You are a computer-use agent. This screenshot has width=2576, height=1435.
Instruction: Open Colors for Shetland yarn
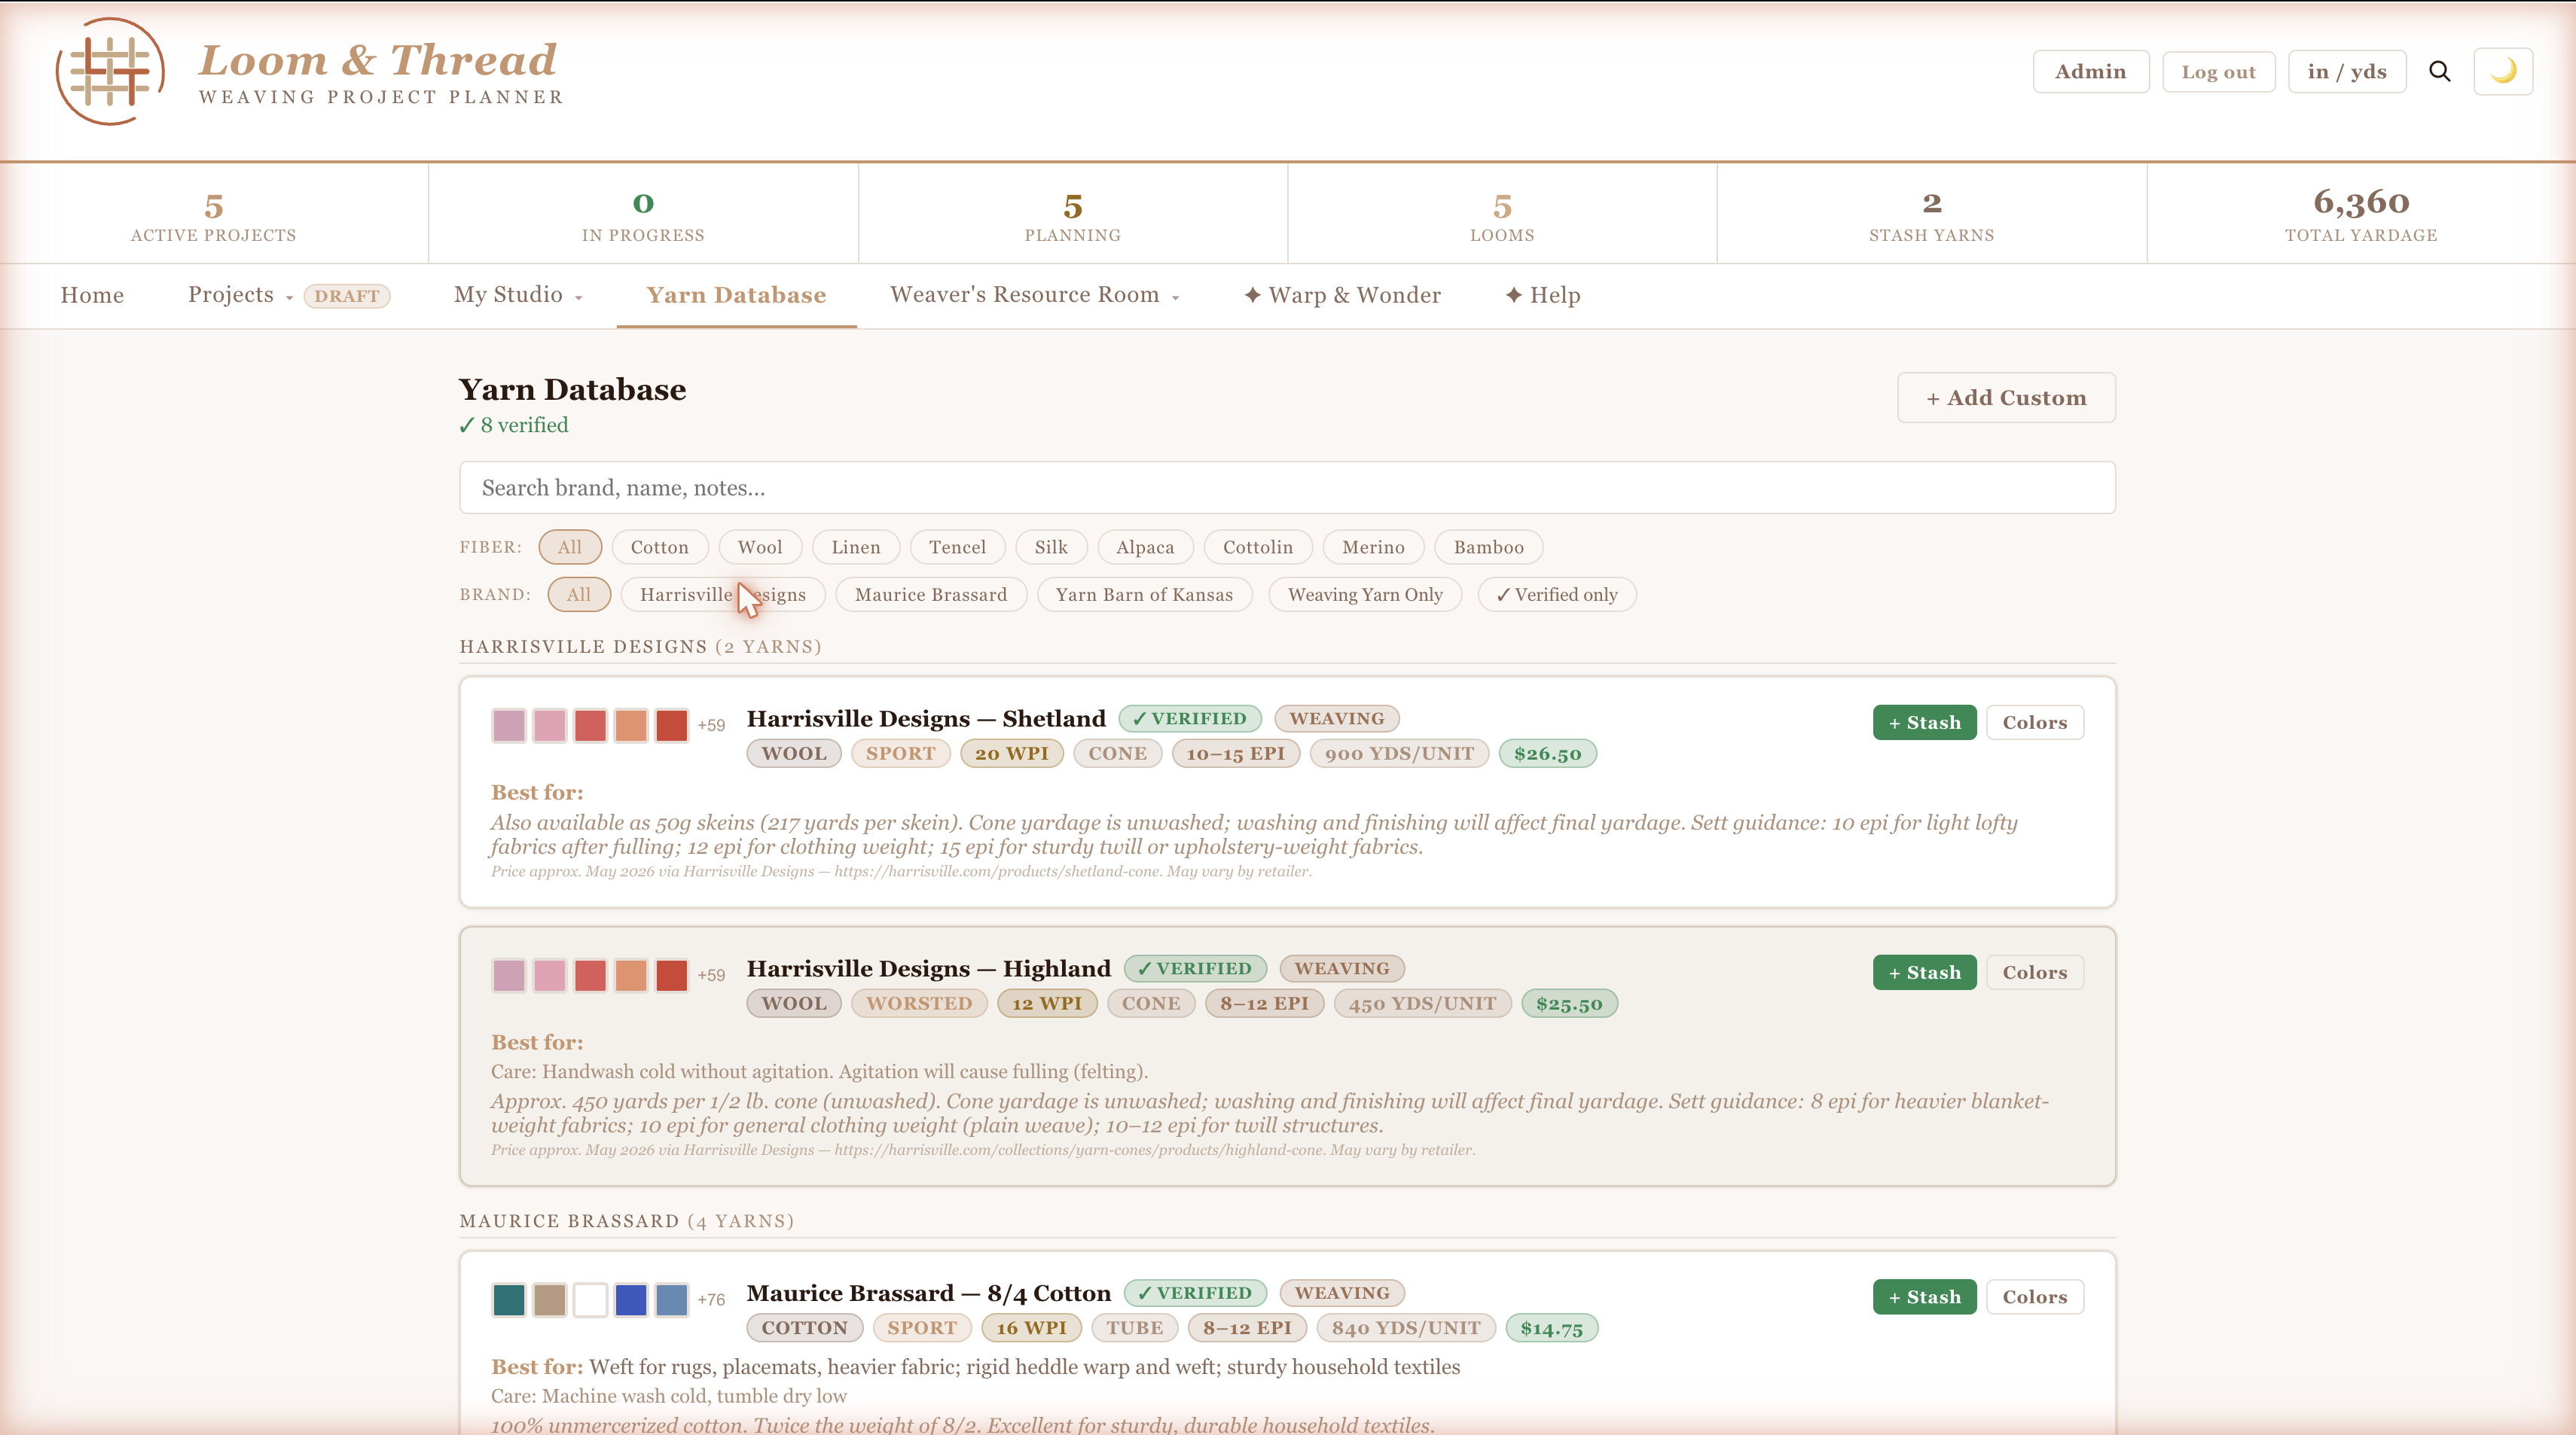pyautogui.click(x=2034, y=723)
